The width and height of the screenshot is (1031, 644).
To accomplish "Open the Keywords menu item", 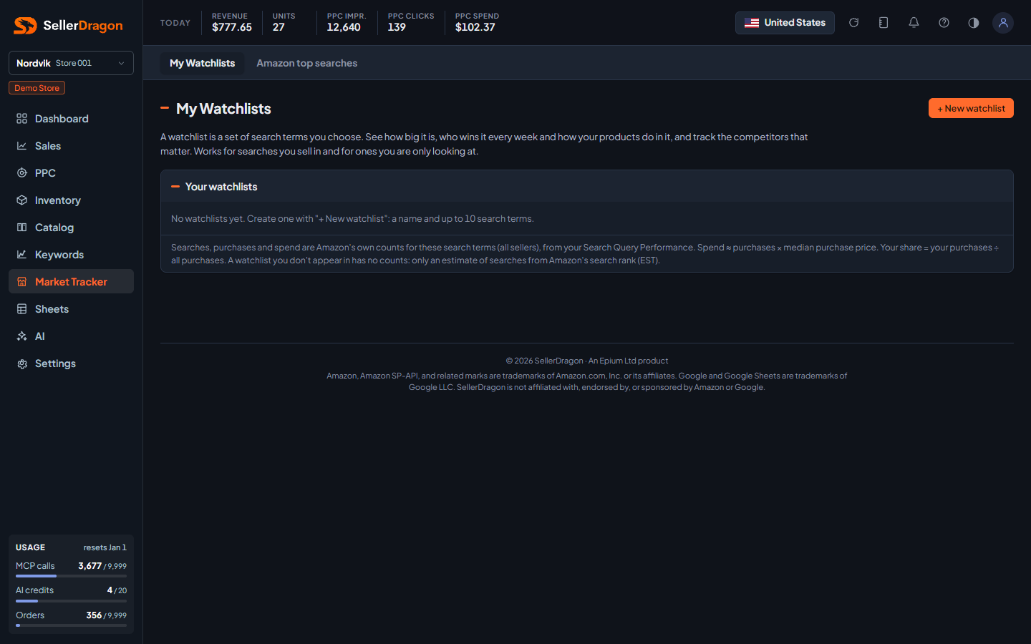I will click(71, 255).
